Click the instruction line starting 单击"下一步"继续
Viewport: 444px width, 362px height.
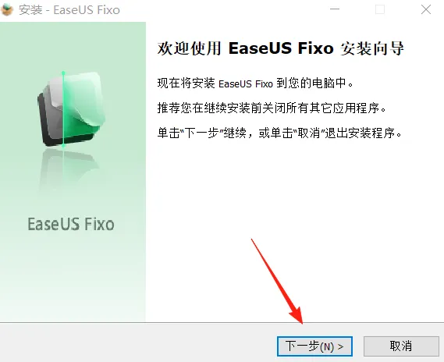(279, 133)
